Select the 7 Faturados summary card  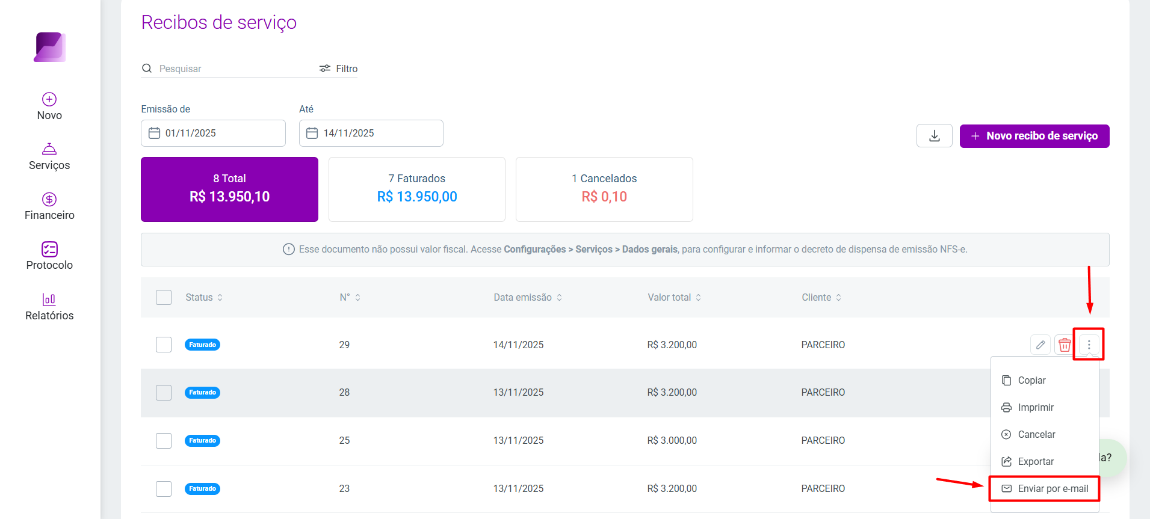coord(417,189)
